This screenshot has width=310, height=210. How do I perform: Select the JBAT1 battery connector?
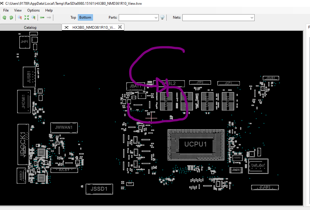tap(136, 86)
